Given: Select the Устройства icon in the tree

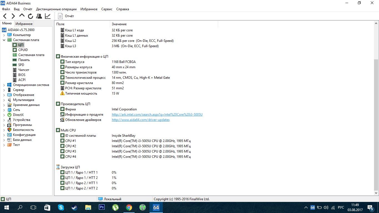Looking at the screenshot, I should (x=9, y=120).
